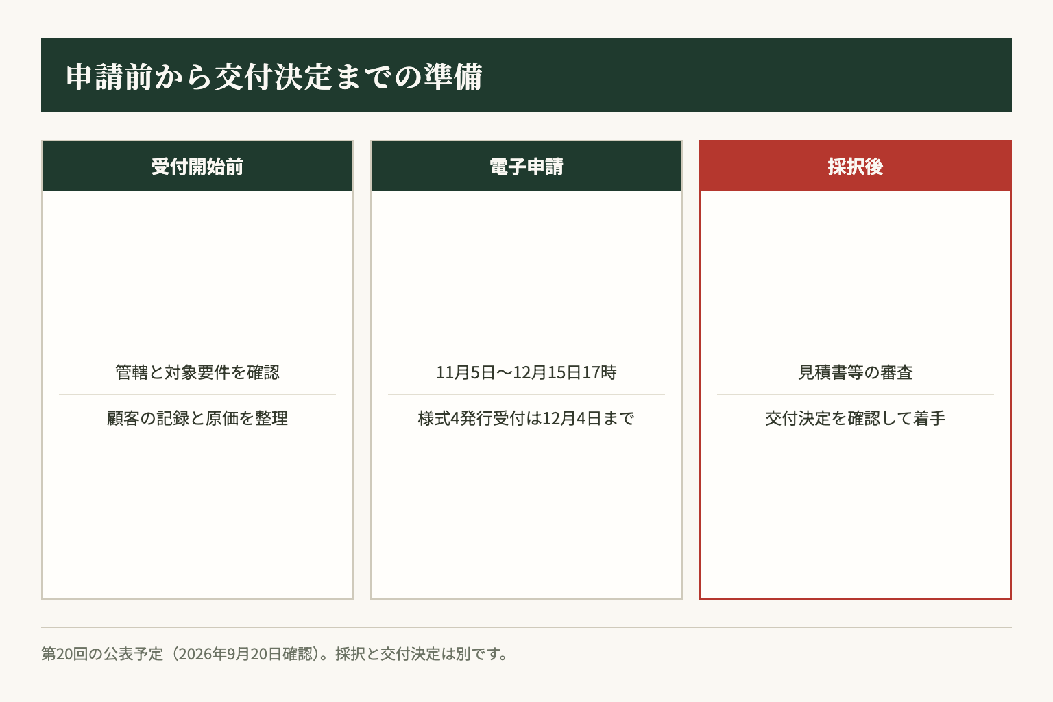Screen dimensions: 1053x702
Task: Click the footer note starting 第20回の公表予定
Action: point(276,653)
